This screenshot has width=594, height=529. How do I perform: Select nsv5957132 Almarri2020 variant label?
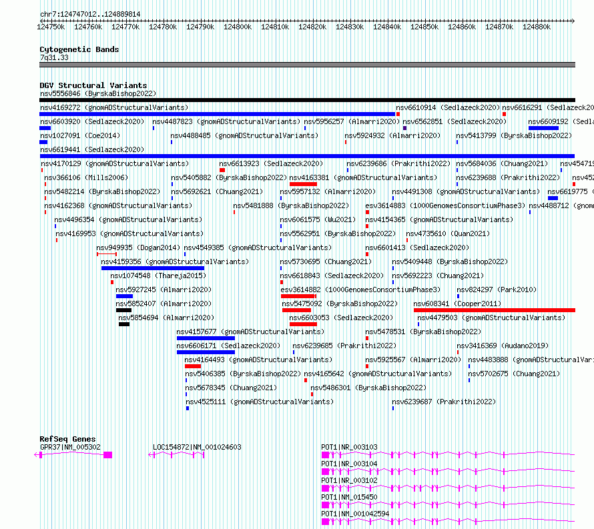tap(328, 191)
